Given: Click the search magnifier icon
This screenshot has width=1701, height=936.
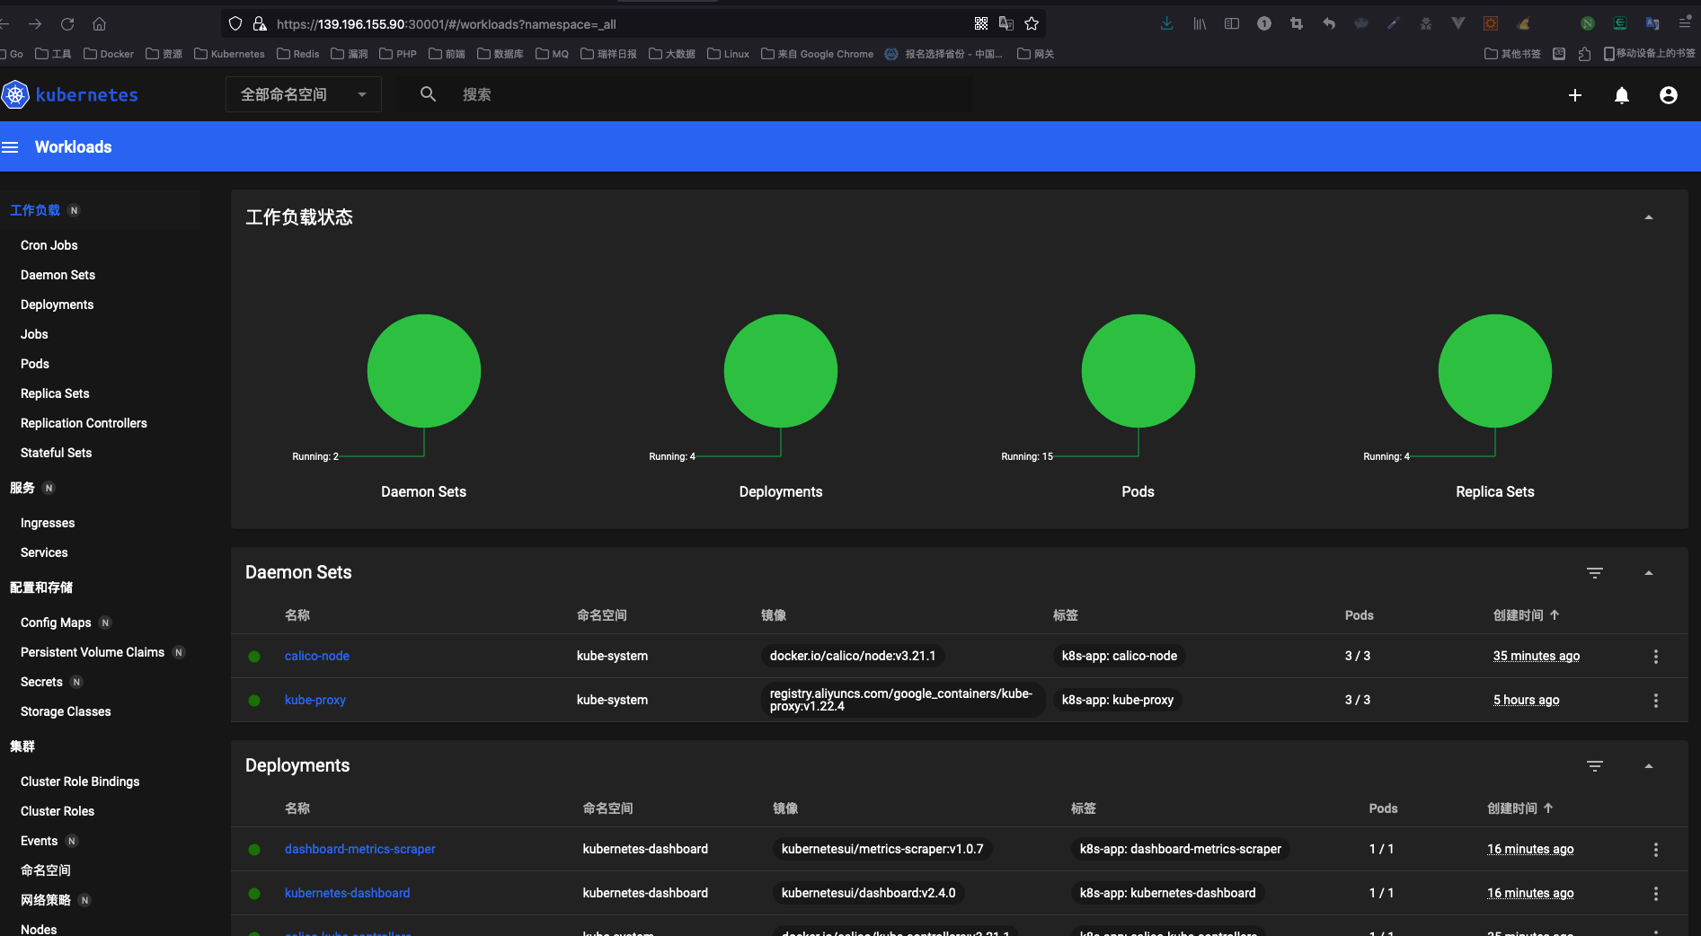Looking at the screenshot, I should pos(428,94).
